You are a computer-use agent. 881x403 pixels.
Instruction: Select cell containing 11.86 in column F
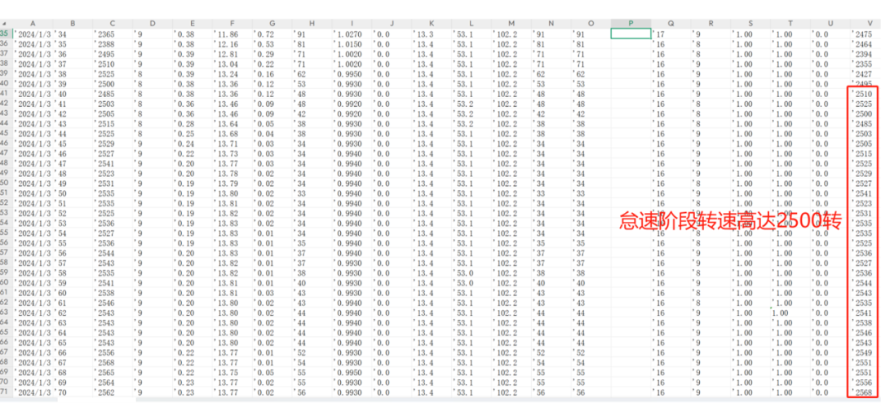click(232, 33)
